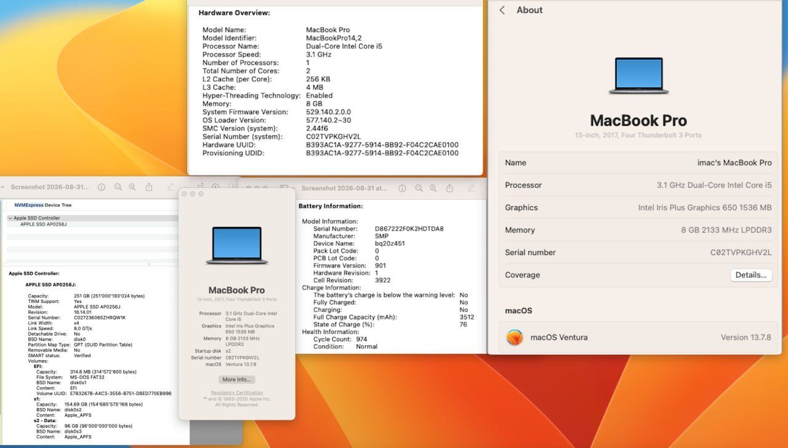
Task: Select the Name row showing imac's MacBook Pro
Action: [x=638, y=163]
